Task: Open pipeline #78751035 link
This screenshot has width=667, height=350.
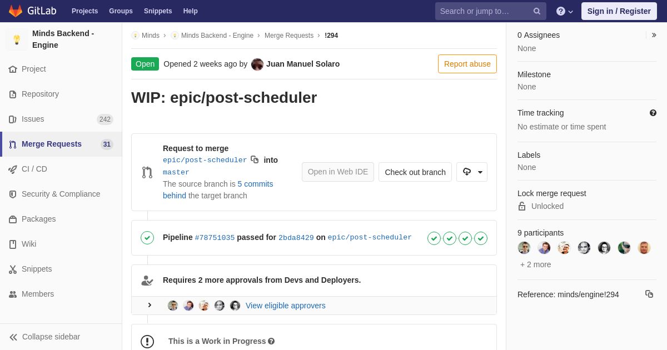Action: [215, 238]
